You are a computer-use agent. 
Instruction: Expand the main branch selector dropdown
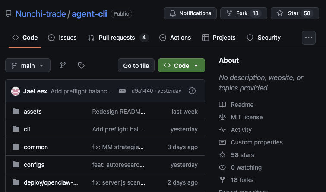(x=28, y=66)
